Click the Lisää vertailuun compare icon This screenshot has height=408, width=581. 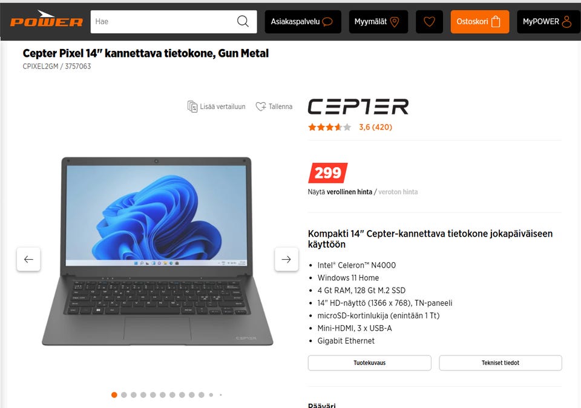(x=192, y=107)
